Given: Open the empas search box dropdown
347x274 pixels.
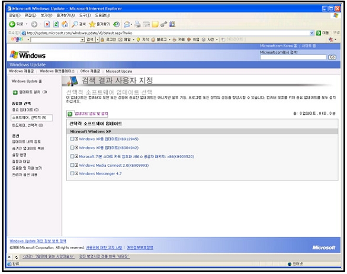Looking at the screenshot, I should 82,40.
